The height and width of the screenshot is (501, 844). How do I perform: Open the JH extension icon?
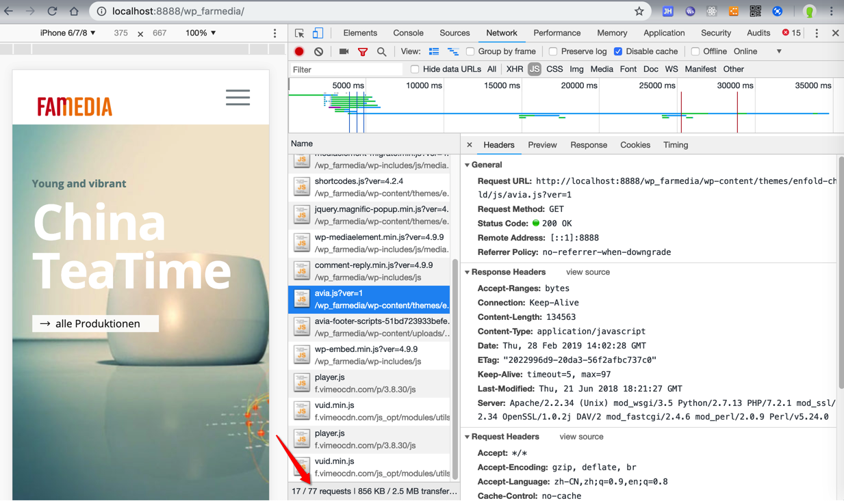pos(667,11)
